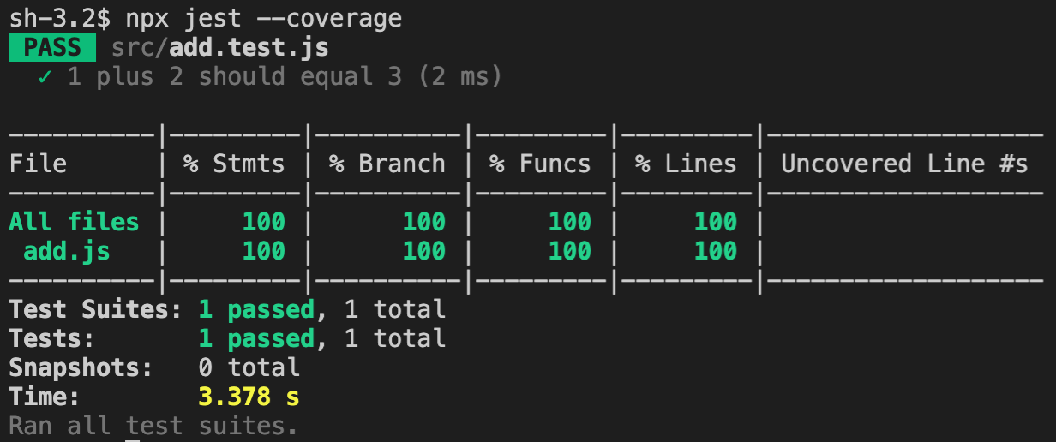Click the % Funcs column header

(540, 164)
